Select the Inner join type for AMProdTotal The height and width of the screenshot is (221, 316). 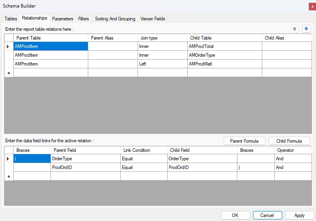click(x=163, y=46)
